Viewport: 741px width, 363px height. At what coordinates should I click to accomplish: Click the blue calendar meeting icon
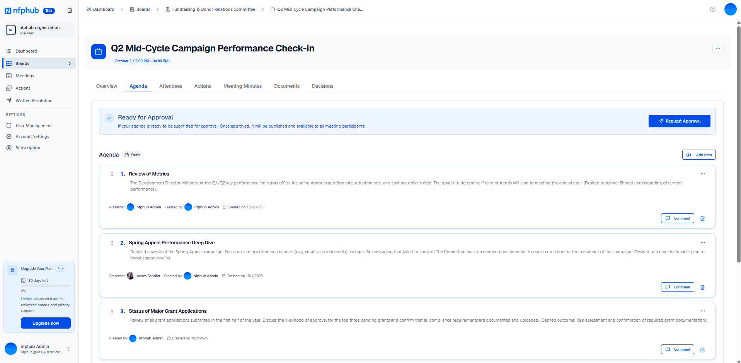coord(99,52)
